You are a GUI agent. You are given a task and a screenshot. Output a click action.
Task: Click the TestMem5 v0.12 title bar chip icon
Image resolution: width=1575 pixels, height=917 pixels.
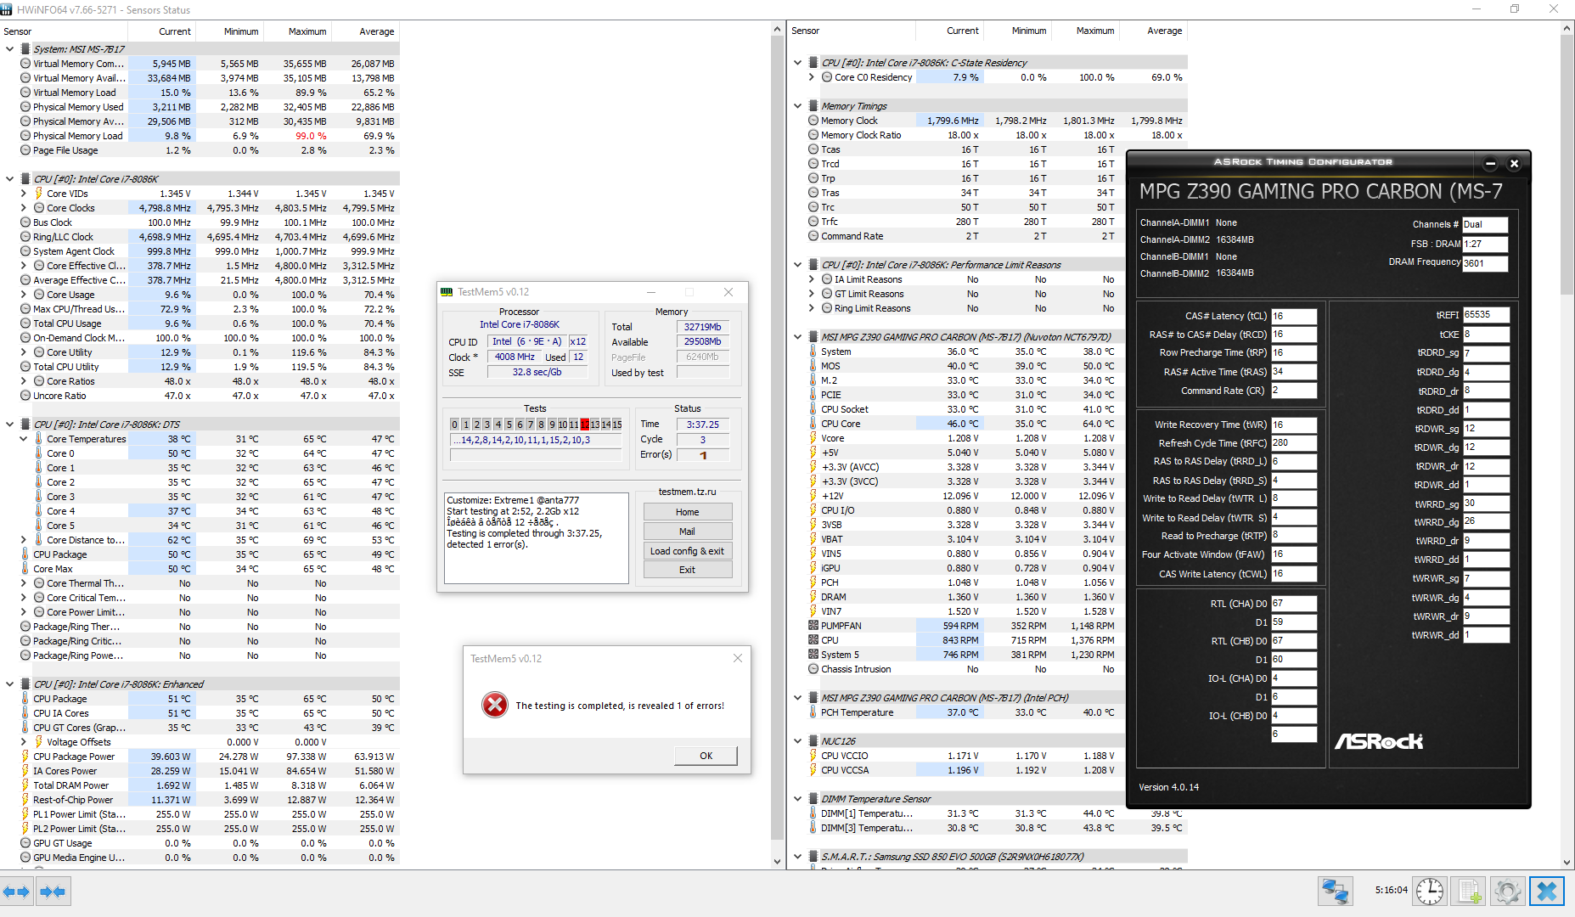tap(447, 292)
